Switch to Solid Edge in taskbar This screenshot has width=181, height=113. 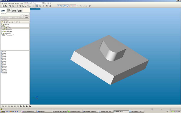click(136, 111)
